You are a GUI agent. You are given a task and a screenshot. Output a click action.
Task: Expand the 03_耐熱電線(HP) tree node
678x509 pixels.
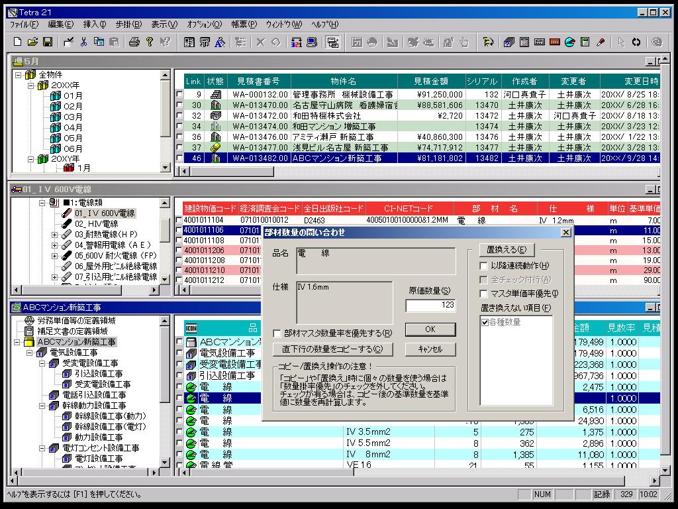point(55,235)
